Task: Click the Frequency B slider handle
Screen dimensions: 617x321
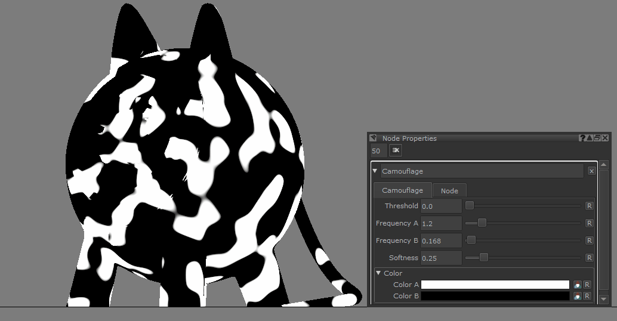Action: coord(471,240)
